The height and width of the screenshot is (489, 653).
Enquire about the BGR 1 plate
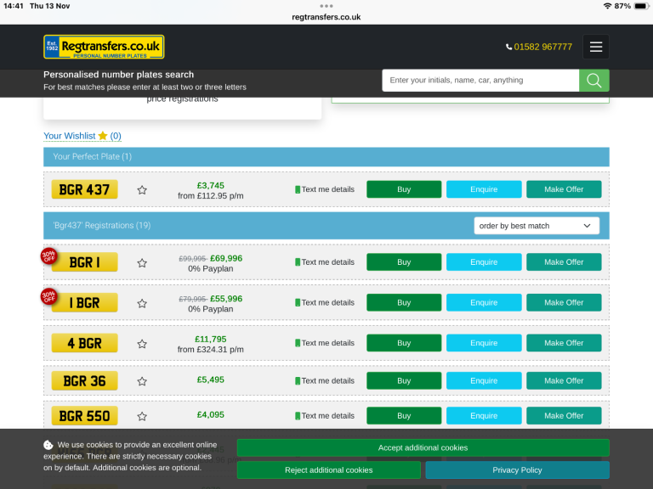[484, 262]
